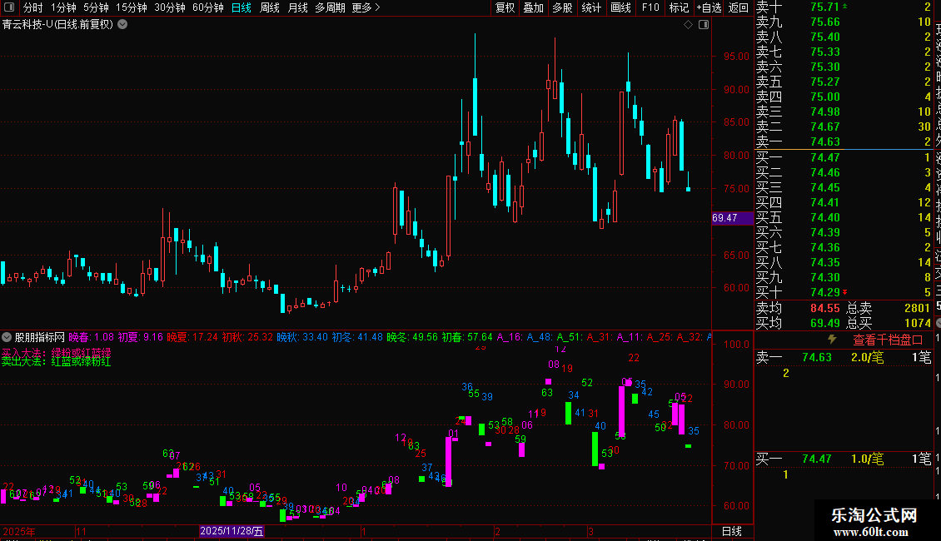
Task: Select the 买一 74.47 order book row
Action: pyautogui.click(x=844, y=157)
